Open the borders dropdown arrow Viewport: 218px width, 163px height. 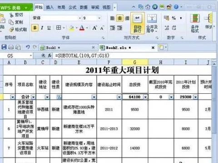tap(64, 28)
